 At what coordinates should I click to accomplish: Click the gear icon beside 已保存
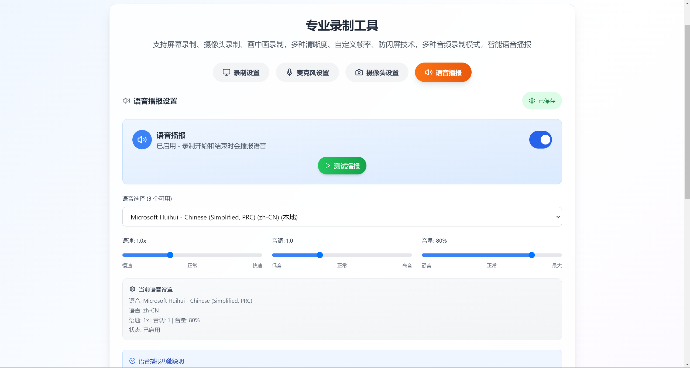[x=532, y=101]
